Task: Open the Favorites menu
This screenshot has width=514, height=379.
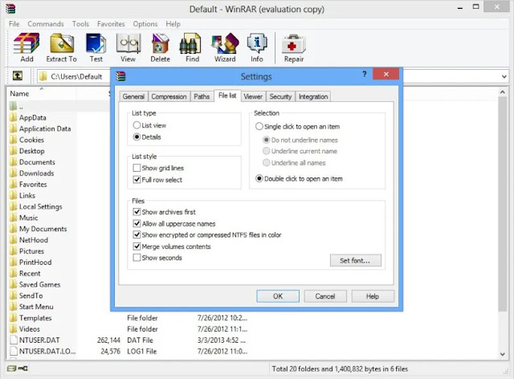Action: click(x=111, y=24)
